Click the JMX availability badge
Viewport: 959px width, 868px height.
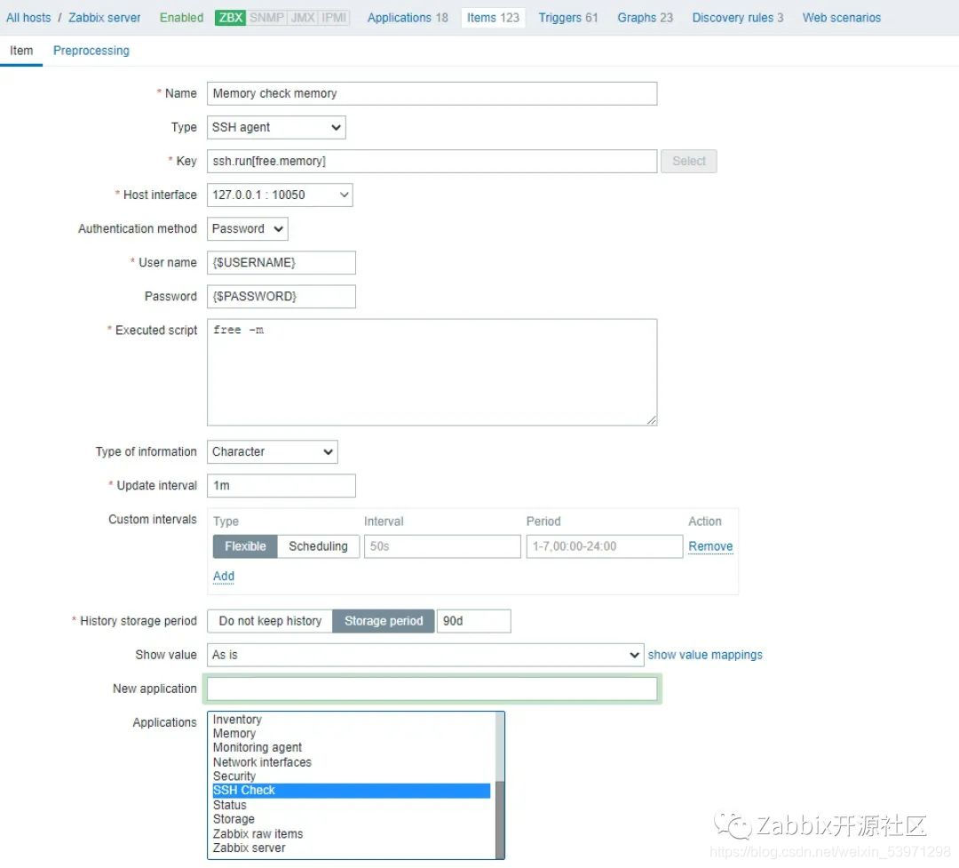(x=303, y=18)
